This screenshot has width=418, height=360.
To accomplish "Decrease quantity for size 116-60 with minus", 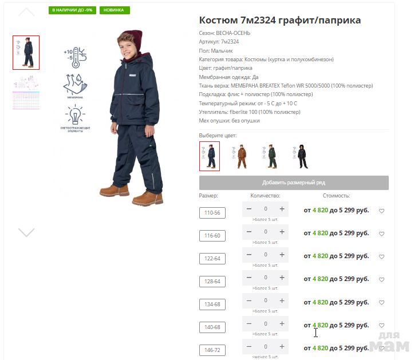I will pos(249,232).
